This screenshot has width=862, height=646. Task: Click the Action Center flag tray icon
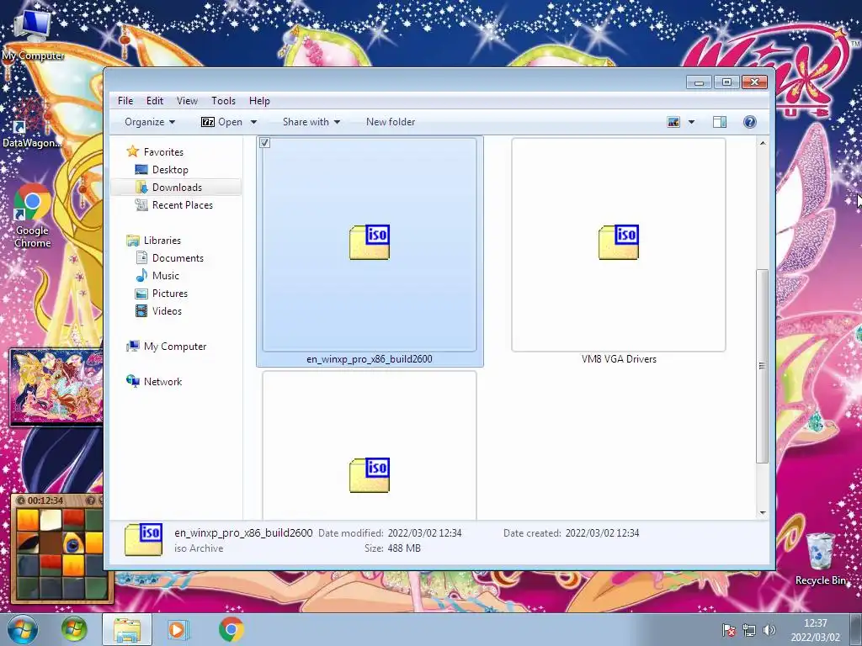pyautogui.click(x=729, y=630)
